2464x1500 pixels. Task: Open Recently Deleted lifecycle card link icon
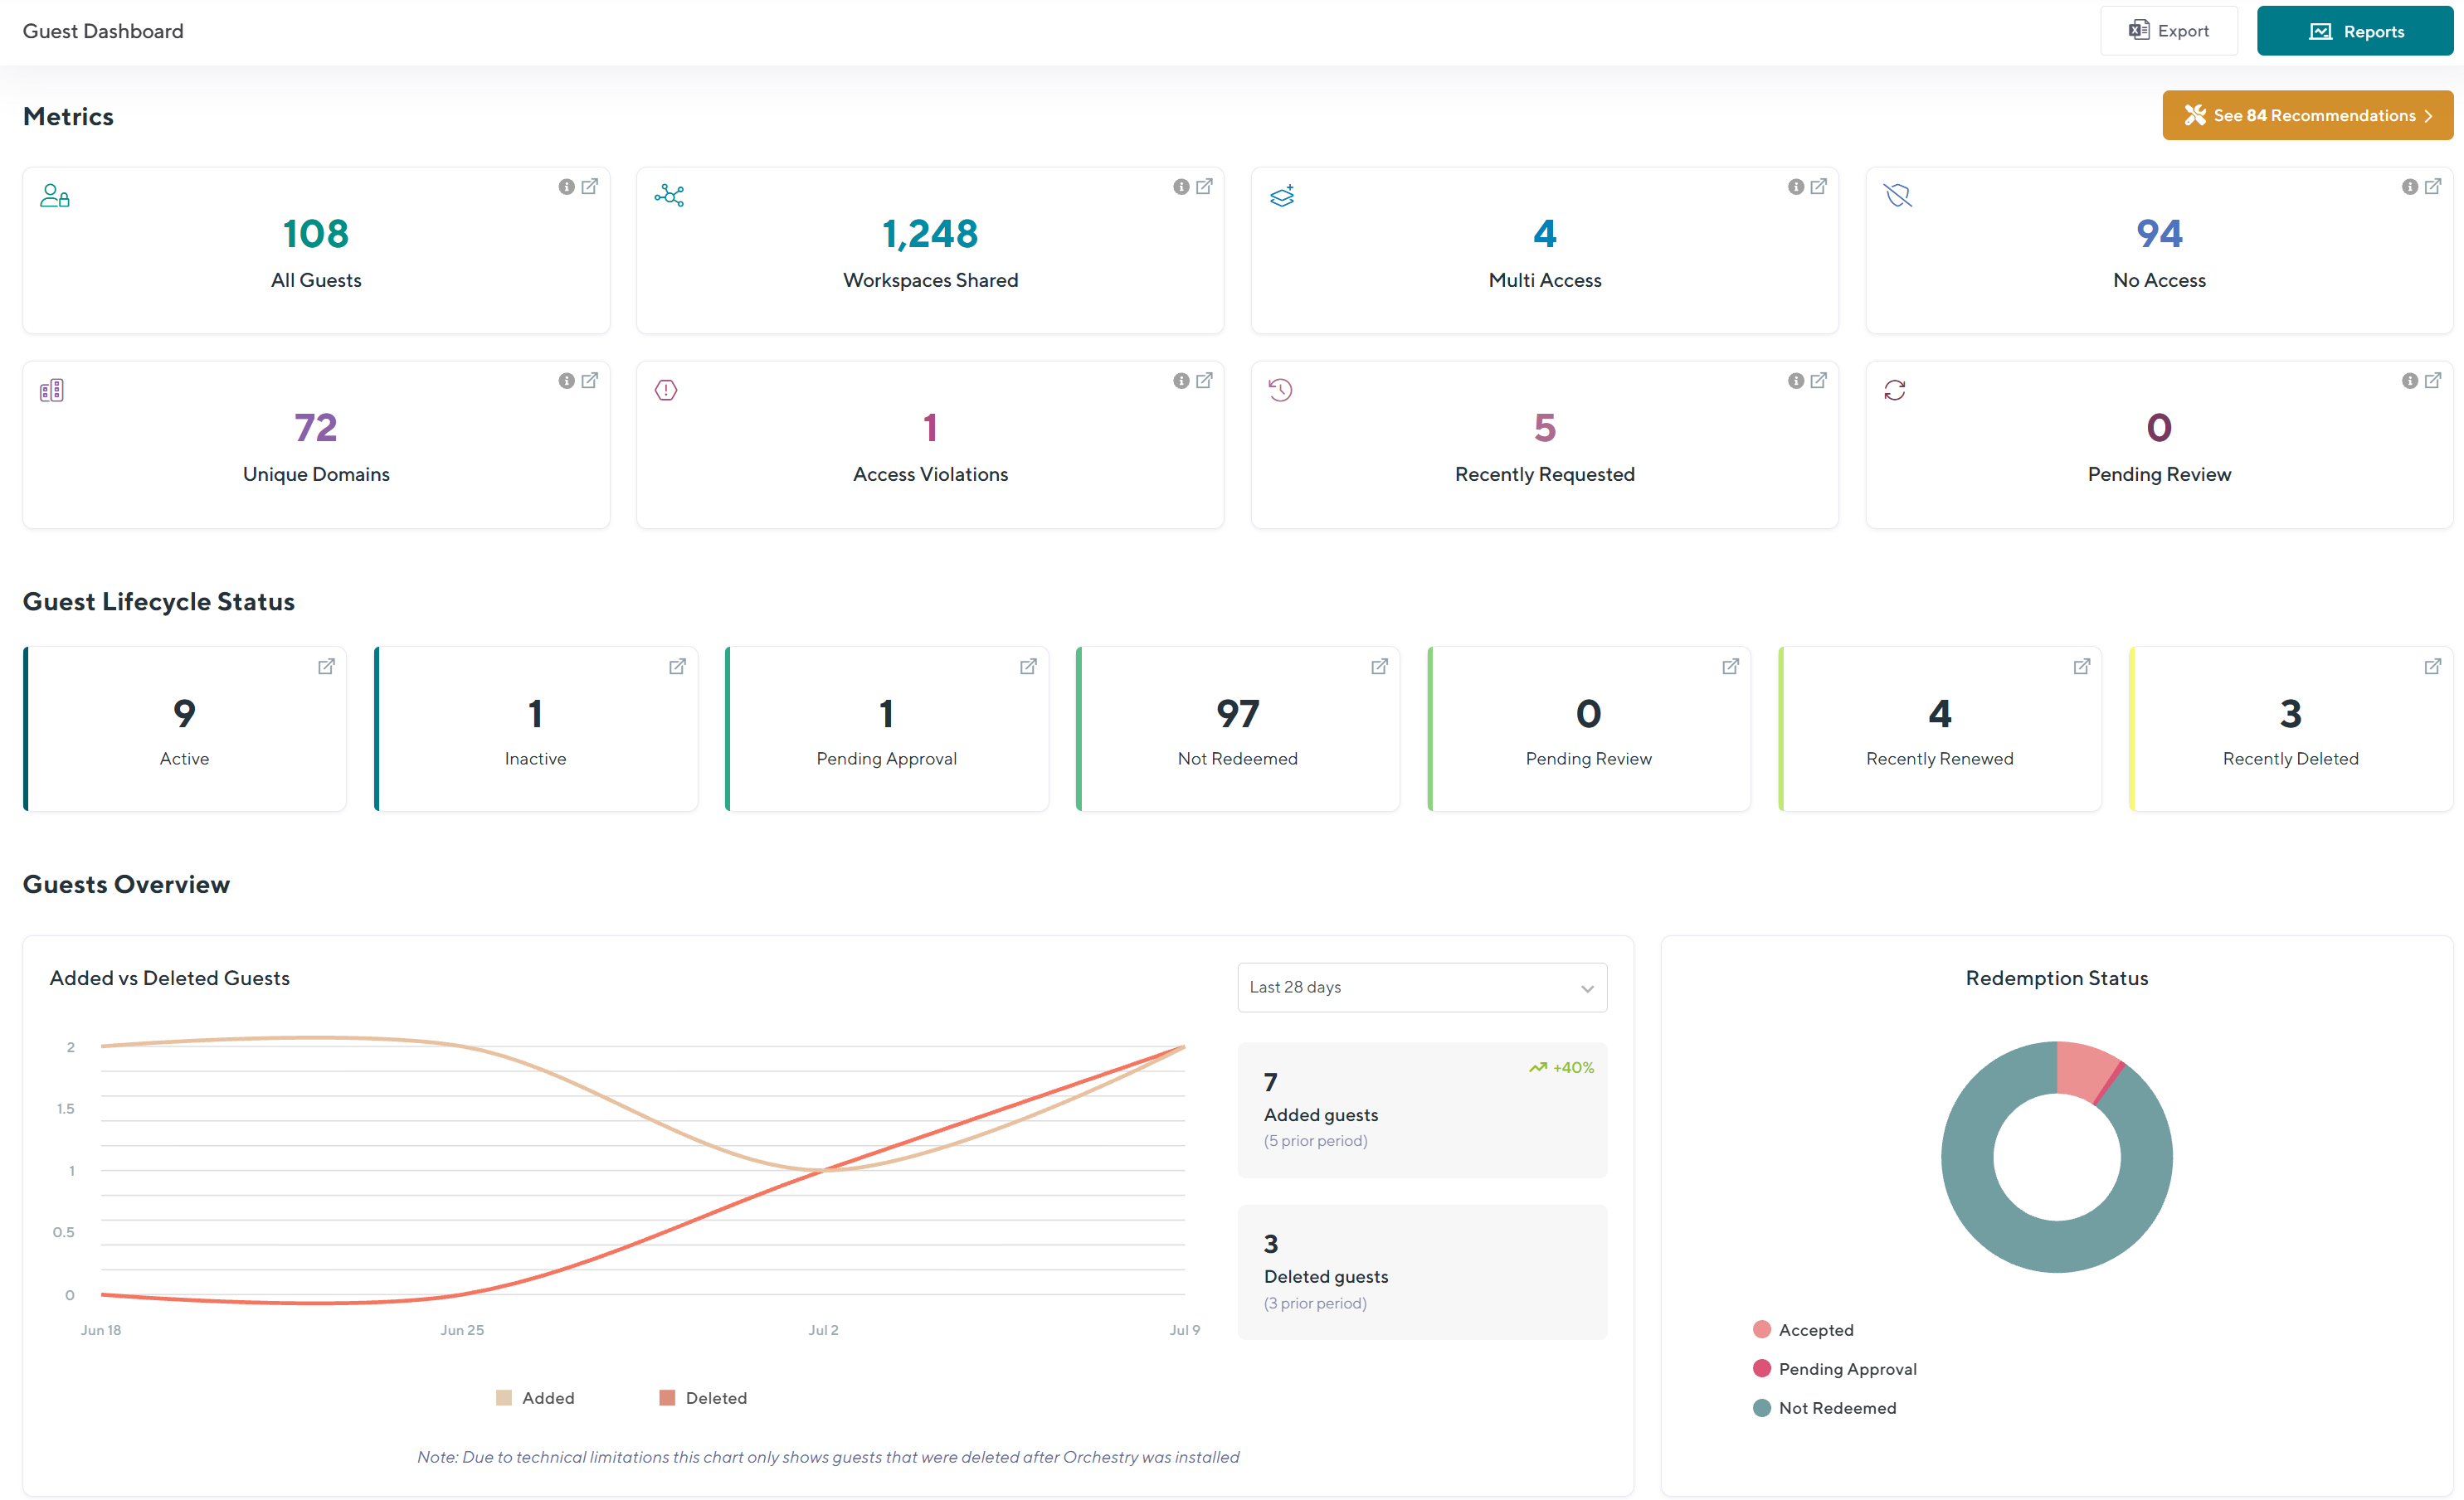pyautogui.click(x=2433, y=667)
